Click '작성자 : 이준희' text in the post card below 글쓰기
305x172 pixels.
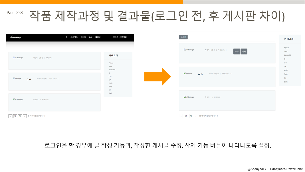coord(214,74)
